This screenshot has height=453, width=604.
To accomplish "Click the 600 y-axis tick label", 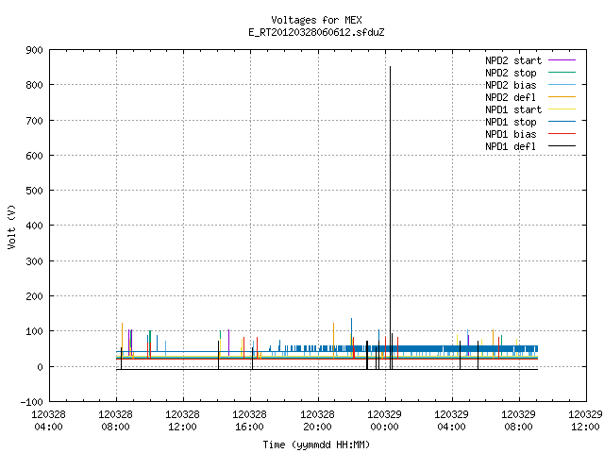I will point(34,156).
